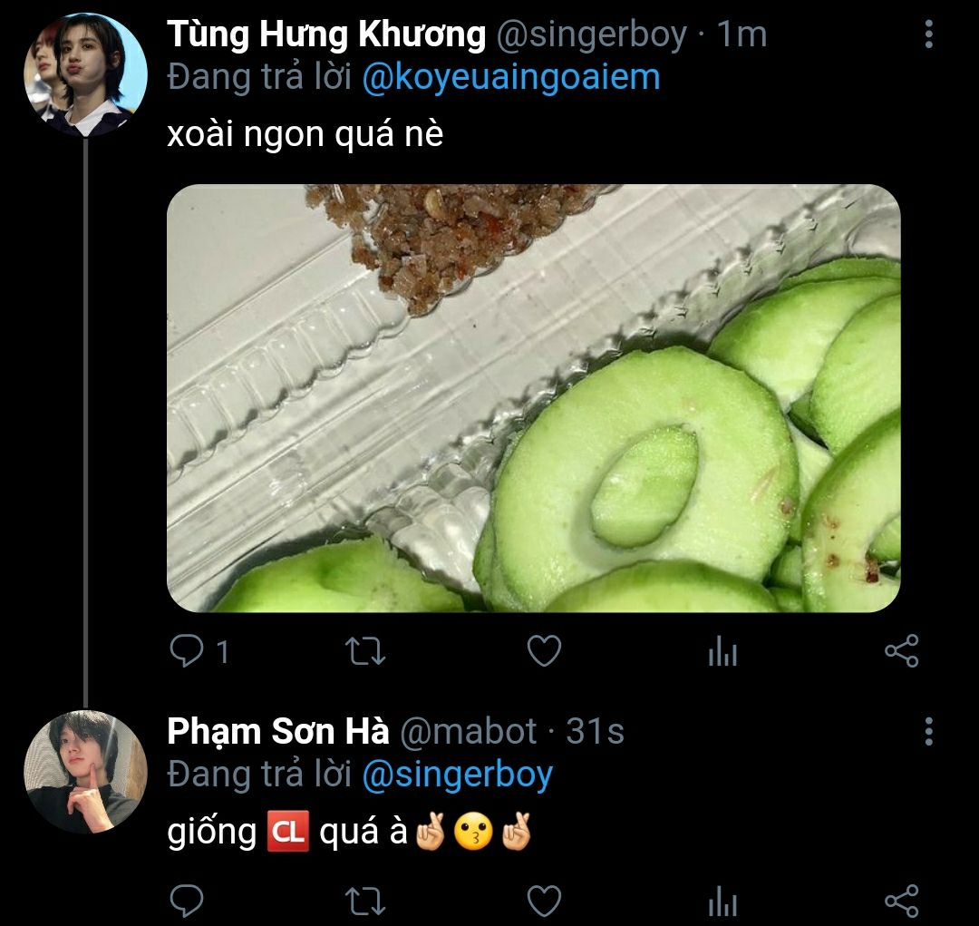Share Phạm Sơn Hà's reply

pos(900,901)
